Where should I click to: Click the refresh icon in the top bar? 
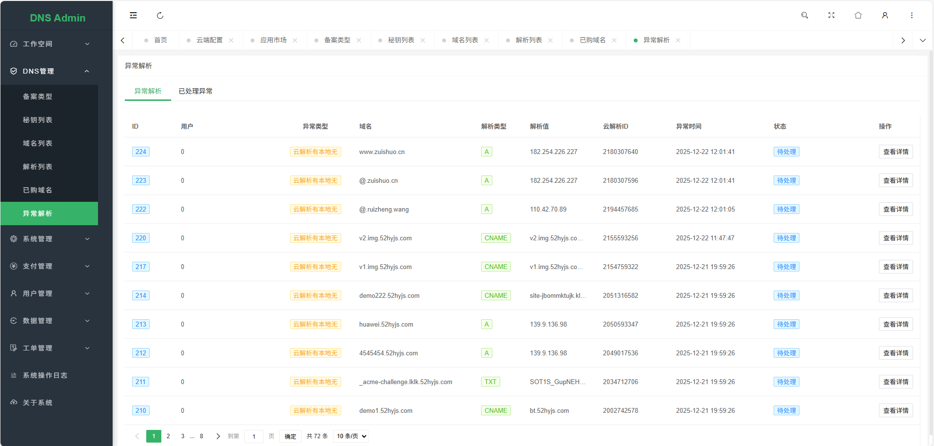click(x=160, y=16)
